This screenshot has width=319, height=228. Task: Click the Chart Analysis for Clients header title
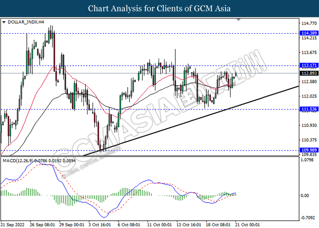pos(159,9)
